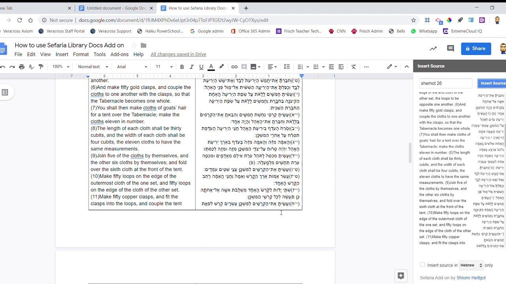This screenshot has height=284, width=506.
Task: Open line spacing options
Action: pyautogui.click(x=287, y=67)
